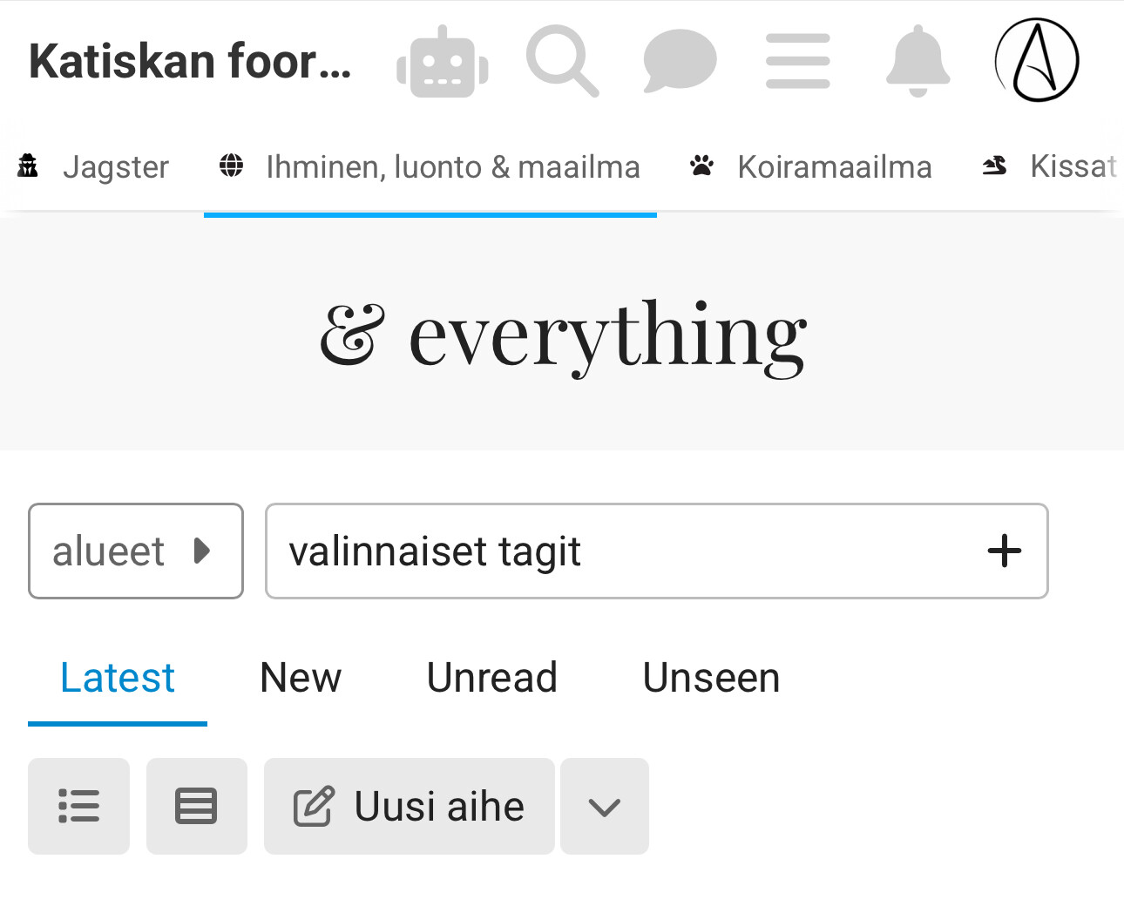1124x913 pixels.
Task: Expand the alueet category dropdown
Action: pyautogui.click(x=135, y=551)
